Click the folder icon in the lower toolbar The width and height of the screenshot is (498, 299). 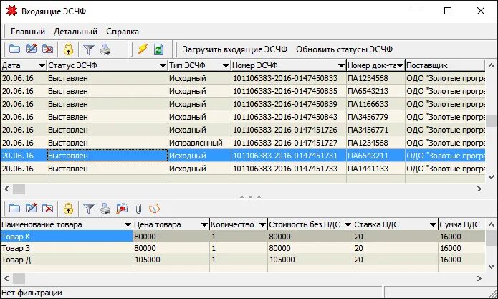tap(14, 209)
